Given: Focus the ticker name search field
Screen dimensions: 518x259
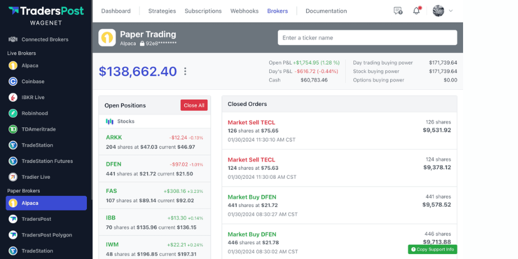Looking at the screenshot, I should (x=367, y=38).
